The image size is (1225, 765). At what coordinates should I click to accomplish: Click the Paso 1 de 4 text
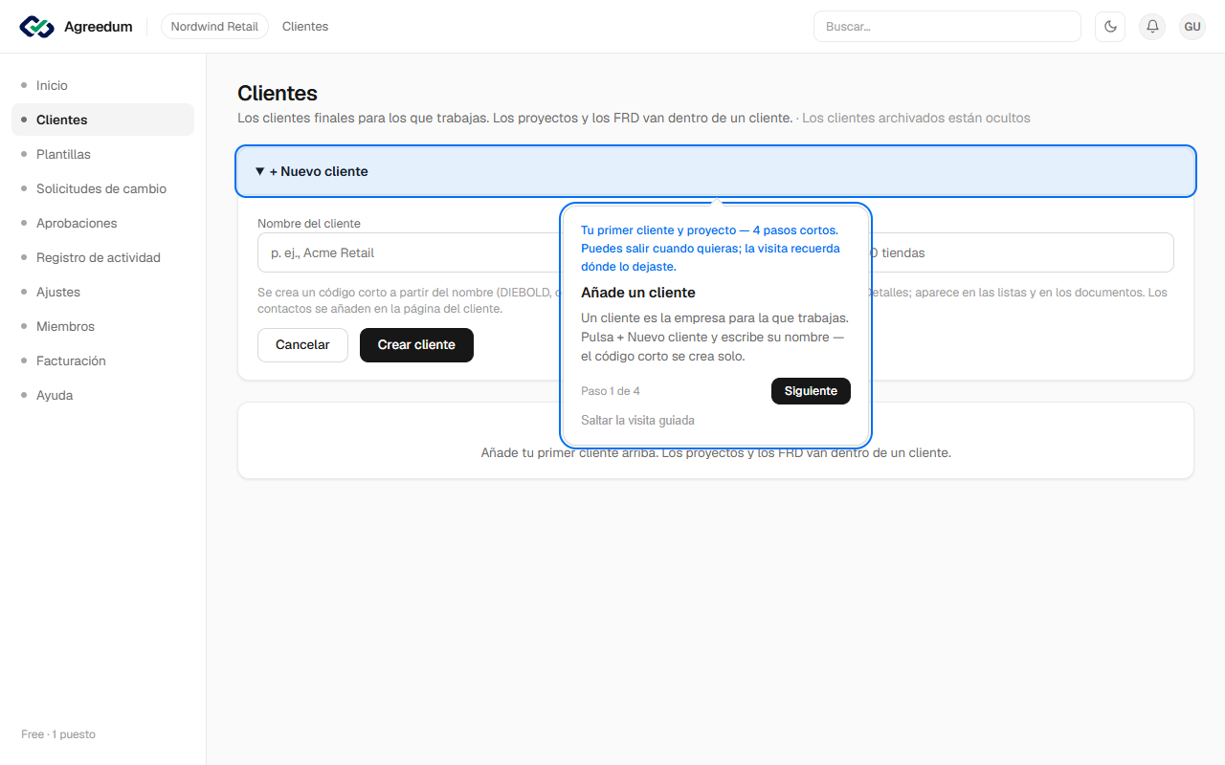[611, 391]
